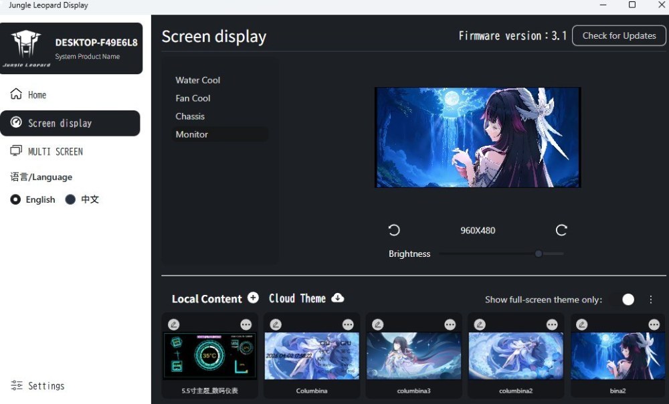The image size is (669, 404).
Task: Click the DESKTOP-F49E6L8 device name
Action: (96, 42)
